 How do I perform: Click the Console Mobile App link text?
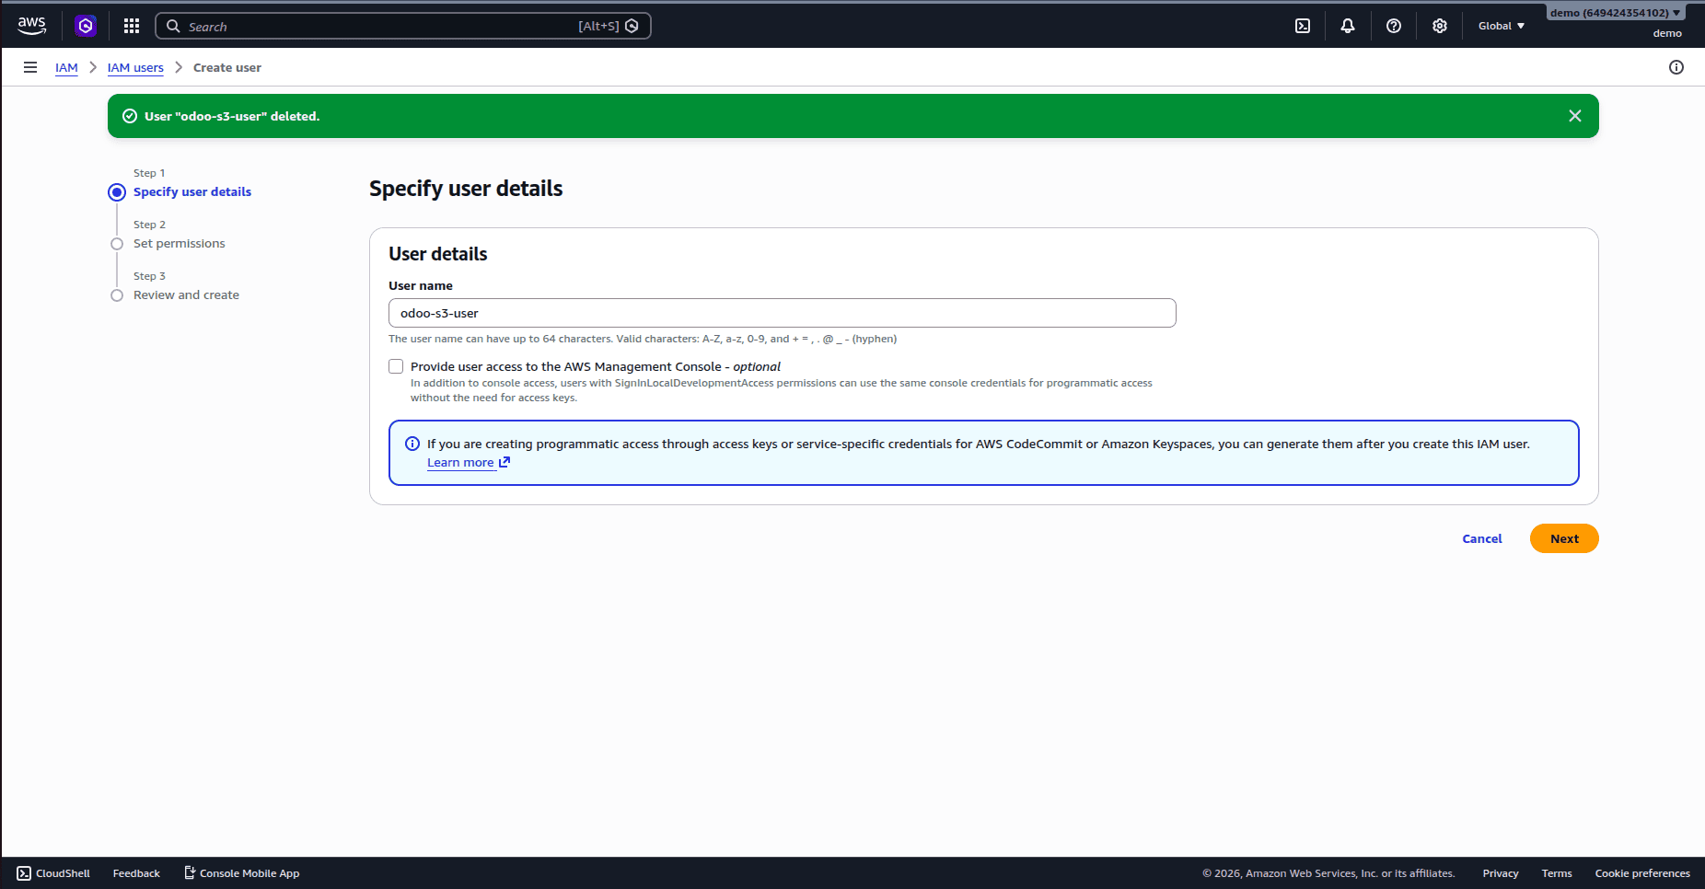point(249,873)
